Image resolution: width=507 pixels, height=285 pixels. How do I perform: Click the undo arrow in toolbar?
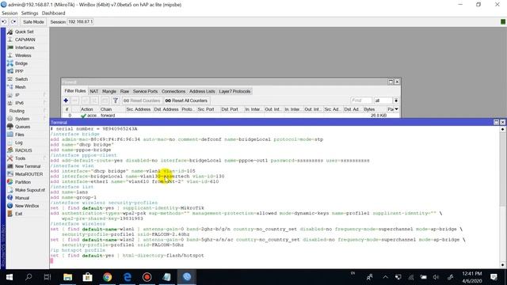click(4, 21)
